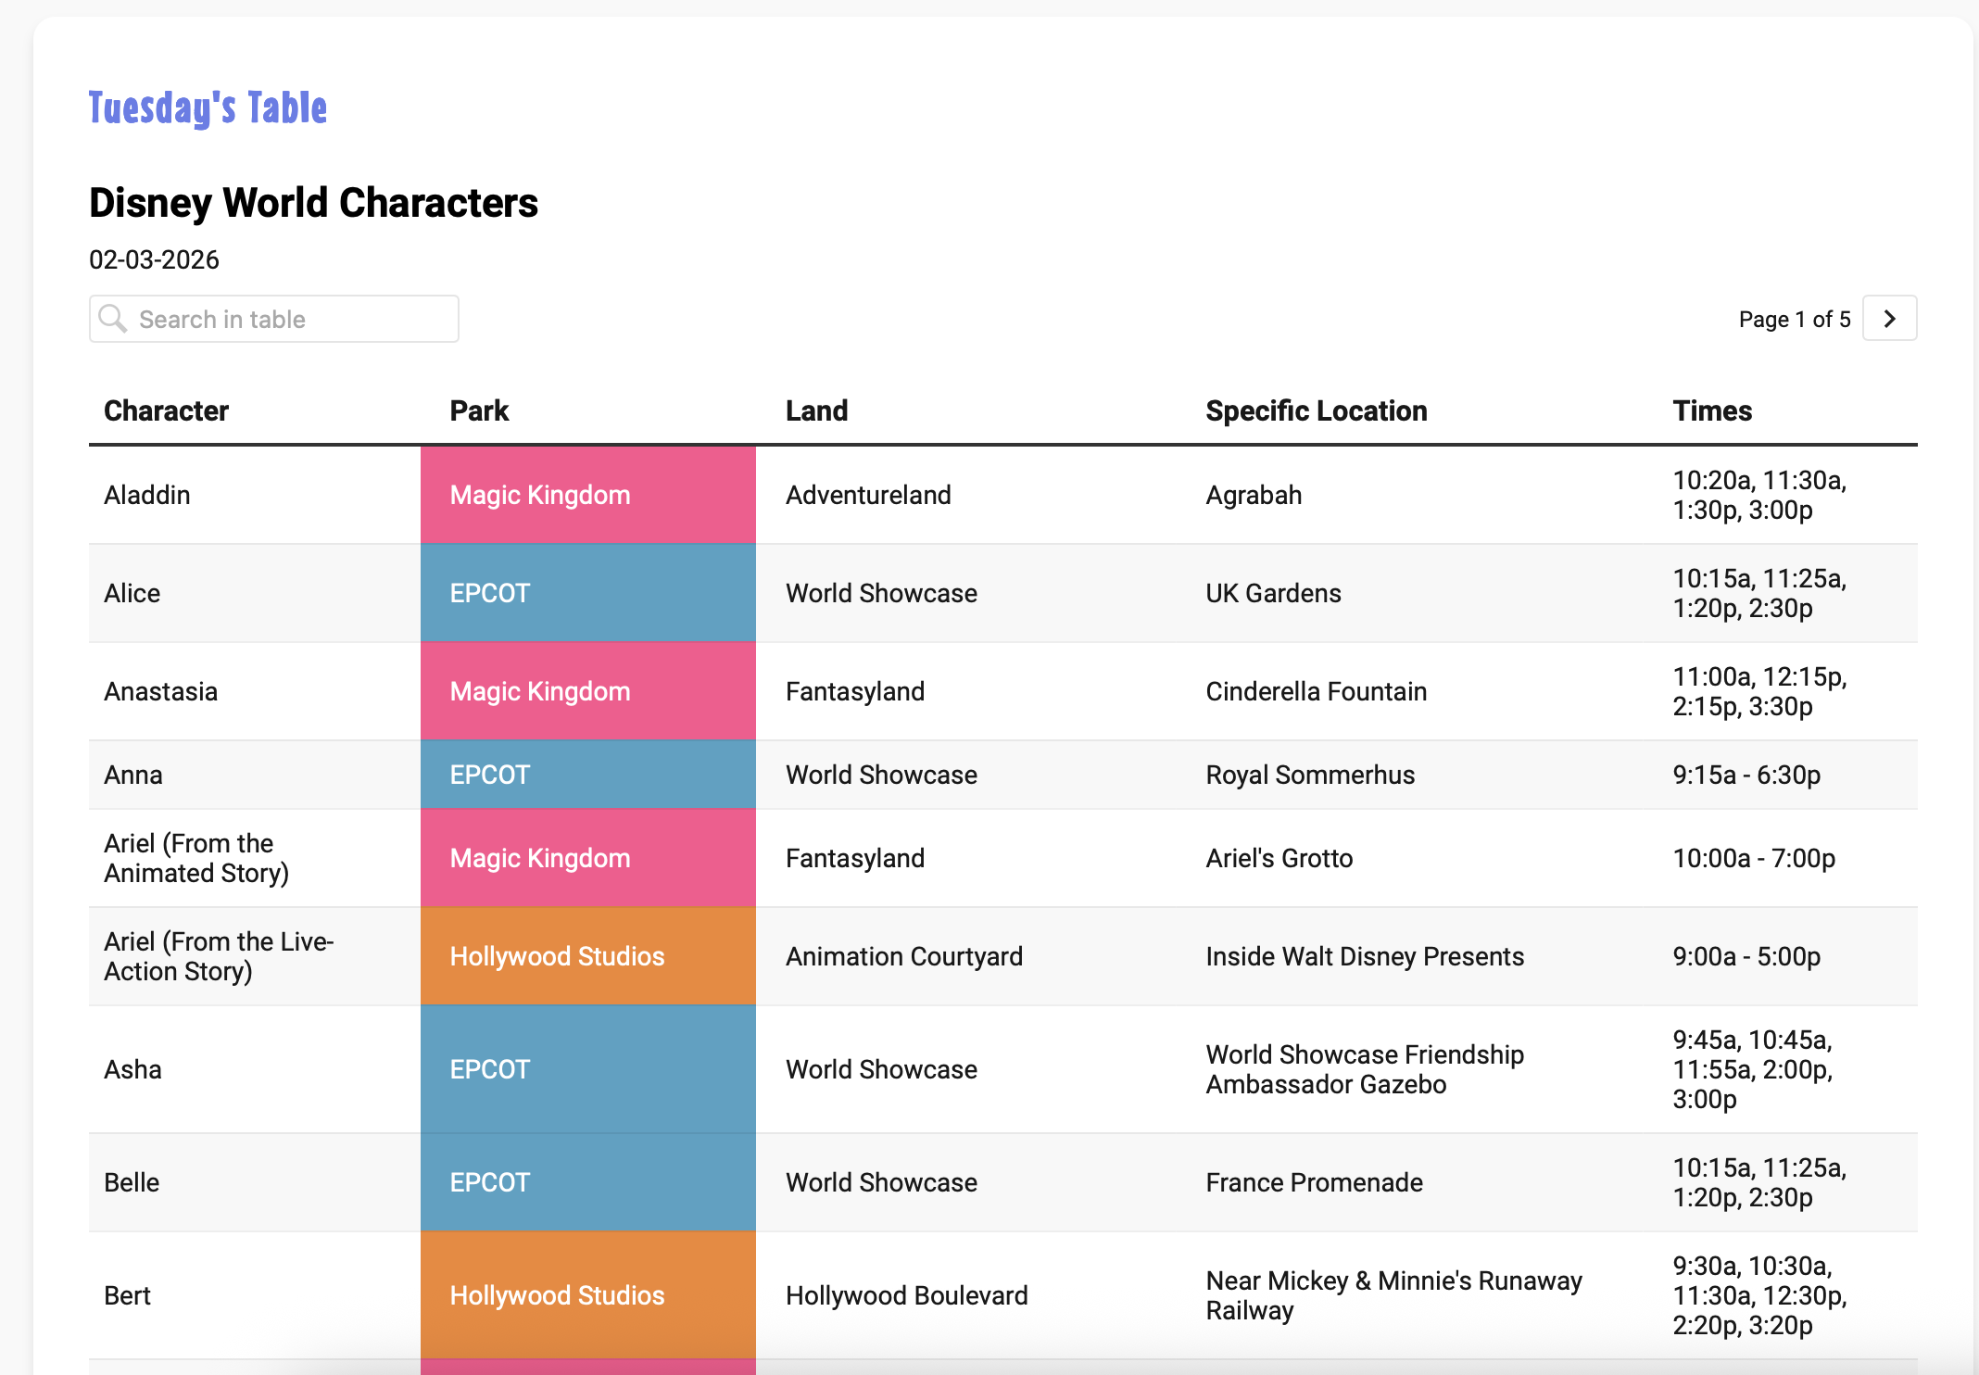Screen dimensions: 1979x1375
Task: Click the search magnifier icon
Action: point(113,319)
